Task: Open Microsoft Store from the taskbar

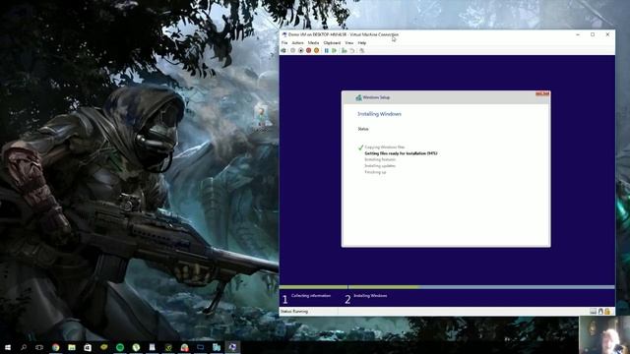Action: [88, 347]
